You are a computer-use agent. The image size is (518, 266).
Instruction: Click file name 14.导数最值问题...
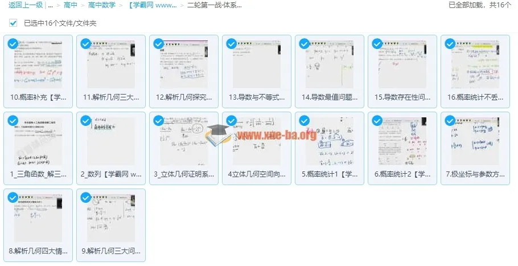[x=330, y=97]
